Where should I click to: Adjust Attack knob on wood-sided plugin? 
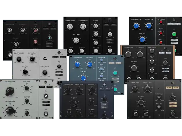(152, 70)
